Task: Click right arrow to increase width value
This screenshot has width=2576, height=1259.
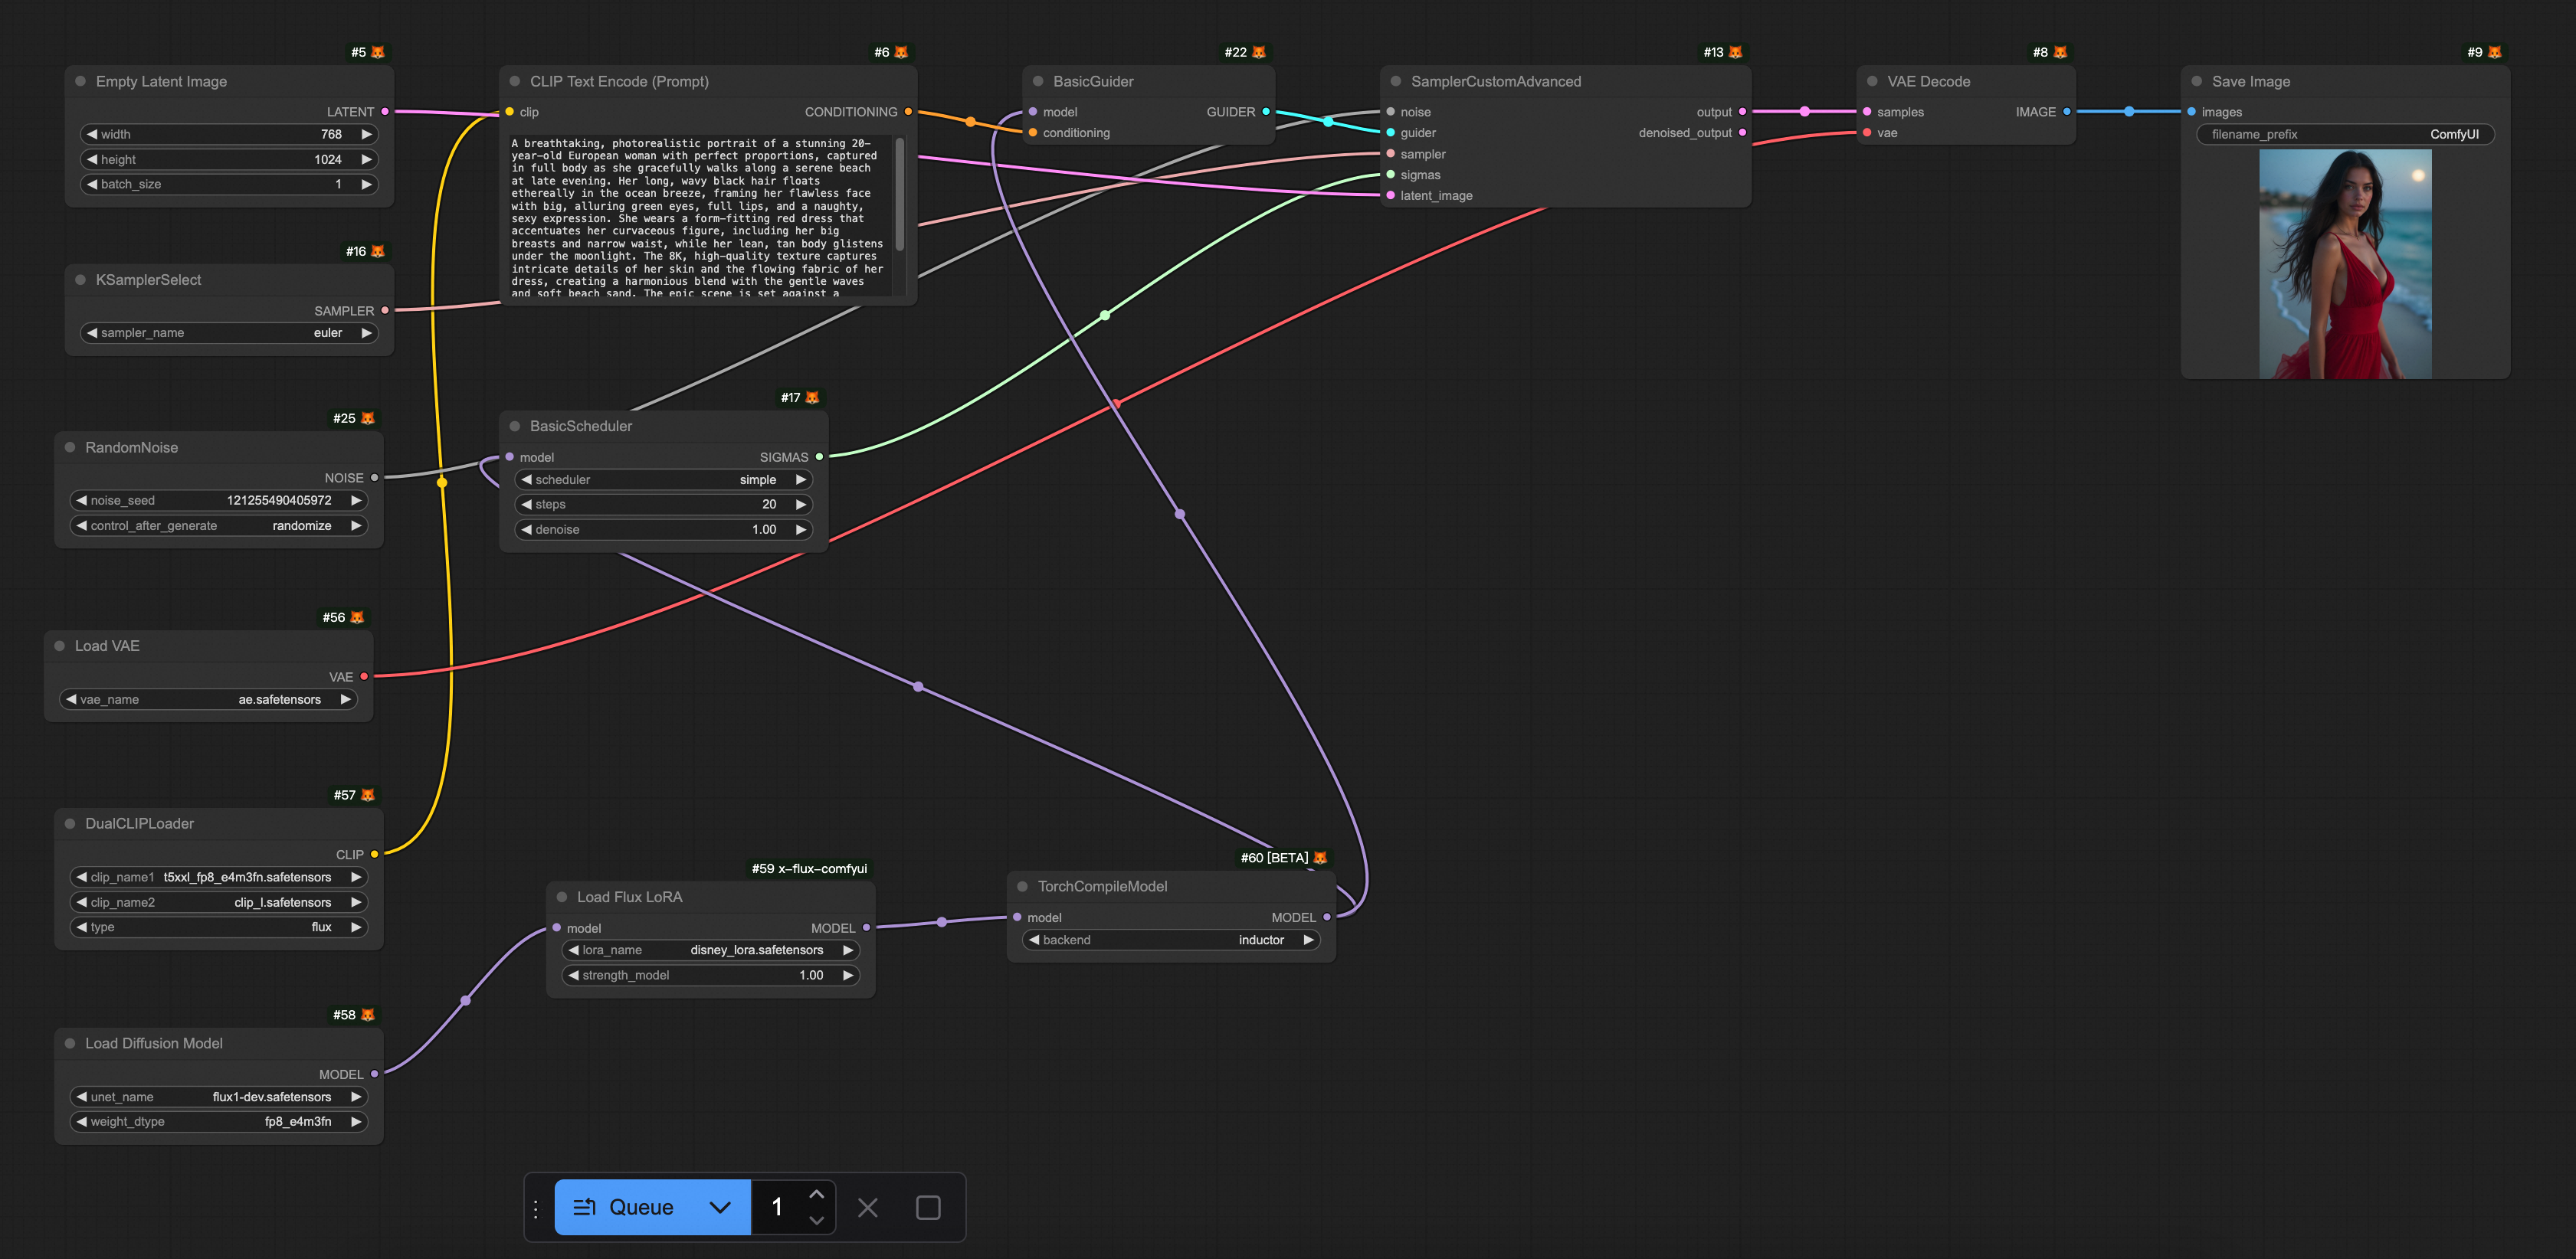Action: point(366,134)
